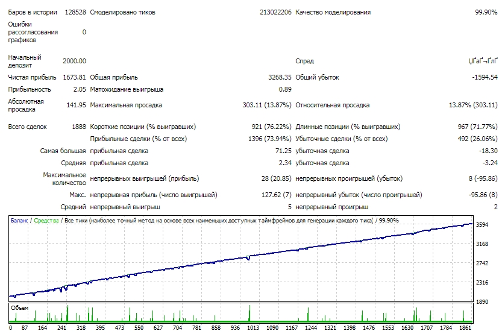Click the Качество моделирования label

coord(333,12)
